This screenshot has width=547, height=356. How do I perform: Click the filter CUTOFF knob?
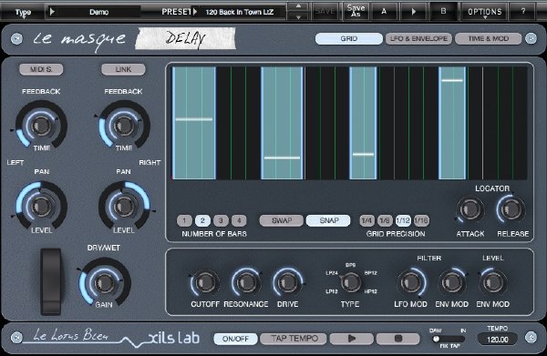(205, 282)
